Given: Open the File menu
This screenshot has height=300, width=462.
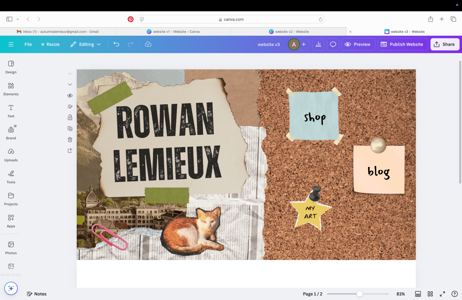Looking at the screenshot, I should 28,44.
